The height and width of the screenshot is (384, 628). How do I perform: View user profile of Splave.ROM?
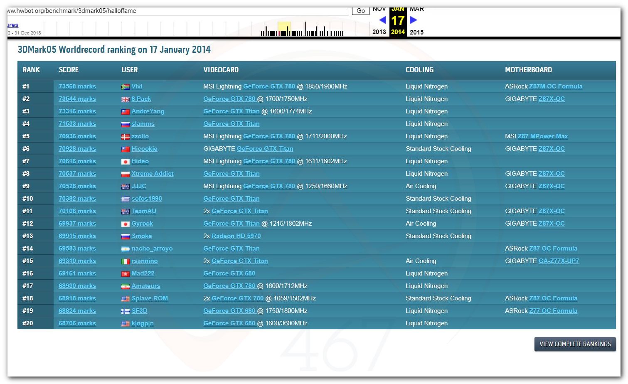150,298
